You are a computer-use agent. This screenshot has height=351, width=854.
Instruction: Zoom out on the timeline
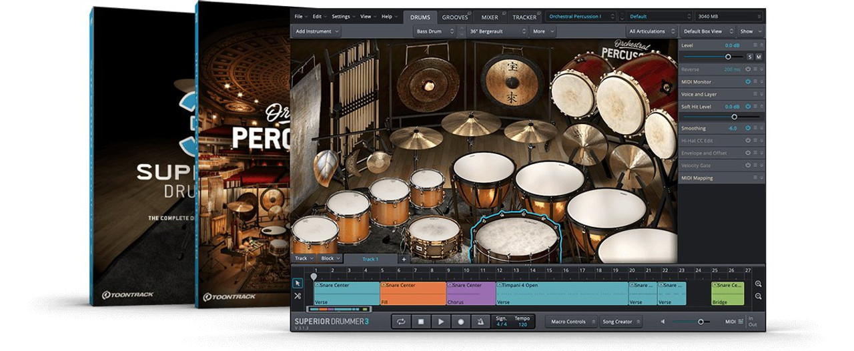click(x=759, y=296)
